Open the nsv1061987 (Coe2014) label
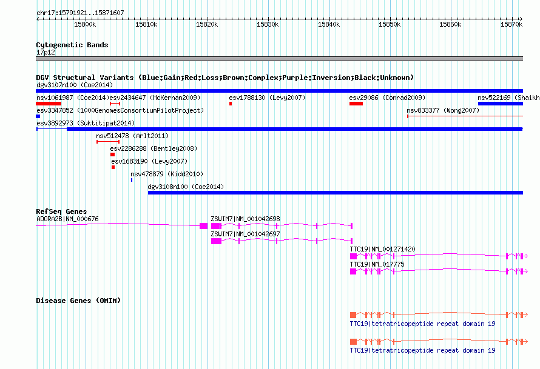The width and height of the screenshot is (540, 369). [x=73, y=98]
